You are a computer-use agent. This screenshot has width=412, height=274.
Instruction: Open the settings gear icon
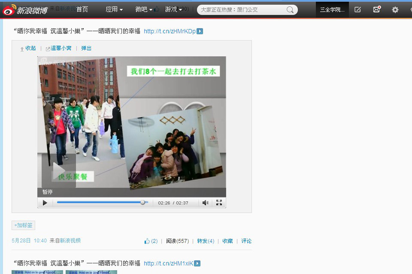point(395,9)
